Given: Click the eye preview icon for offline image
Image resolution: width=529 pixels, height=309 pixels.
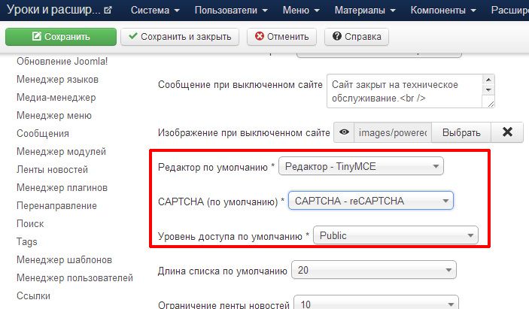Looking at the screenshot, I should (x=344, y=132).
